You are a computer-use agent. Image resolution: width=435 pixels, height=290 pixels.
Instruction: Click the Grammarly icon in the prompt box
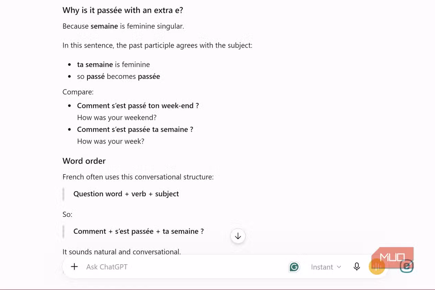point(294,267)
